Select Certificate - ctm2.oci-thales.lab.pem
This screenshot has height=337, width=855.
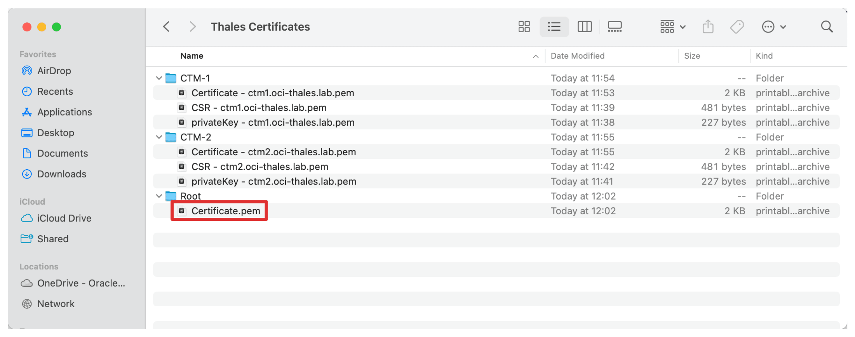coord(496,152)
